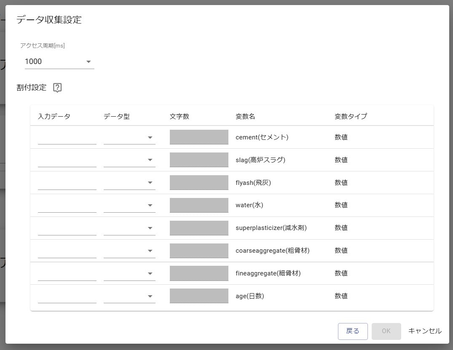Click the age row 入力データ field
The image size is (453, 350).
point(67,297)
